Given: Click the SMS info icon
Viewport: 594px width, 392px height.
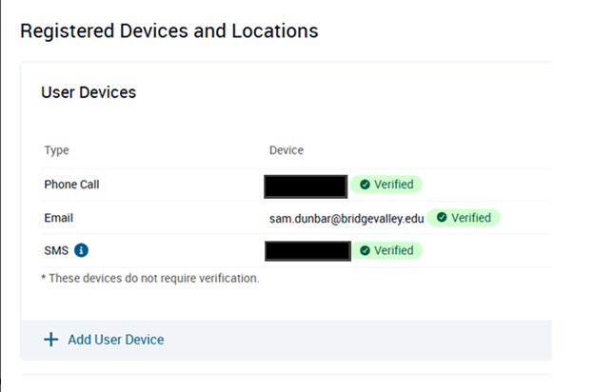Looking at the screenshot, I should 81,250.
